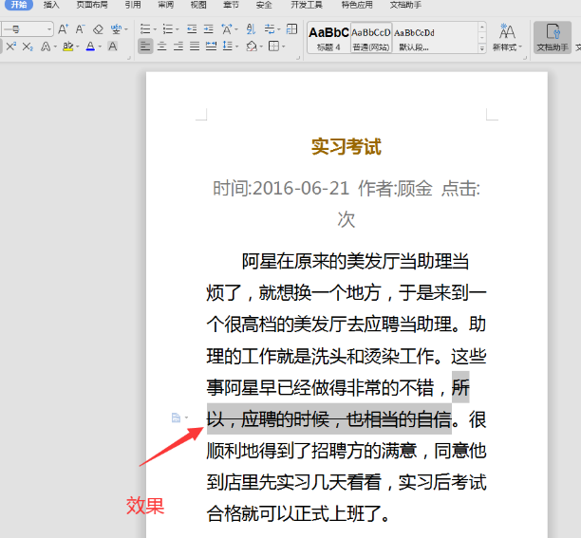Viewport: 581px width, 538px height.
Task: Toggle character shading on selected text
Action: 113,46
